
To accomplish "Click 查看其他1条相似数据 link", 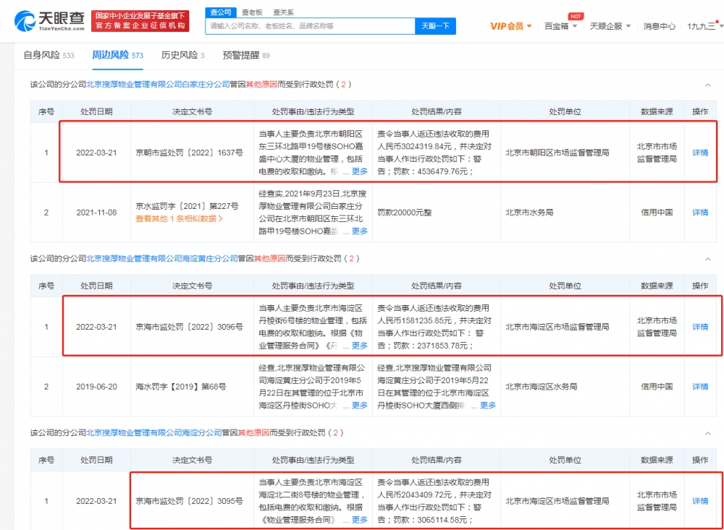I will click(179, 219).
